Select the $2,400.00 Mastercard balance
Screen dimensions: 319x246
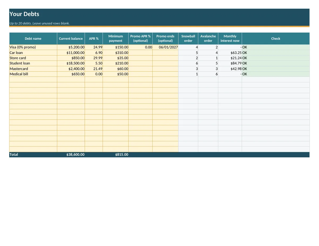click(x=71, y=69)
